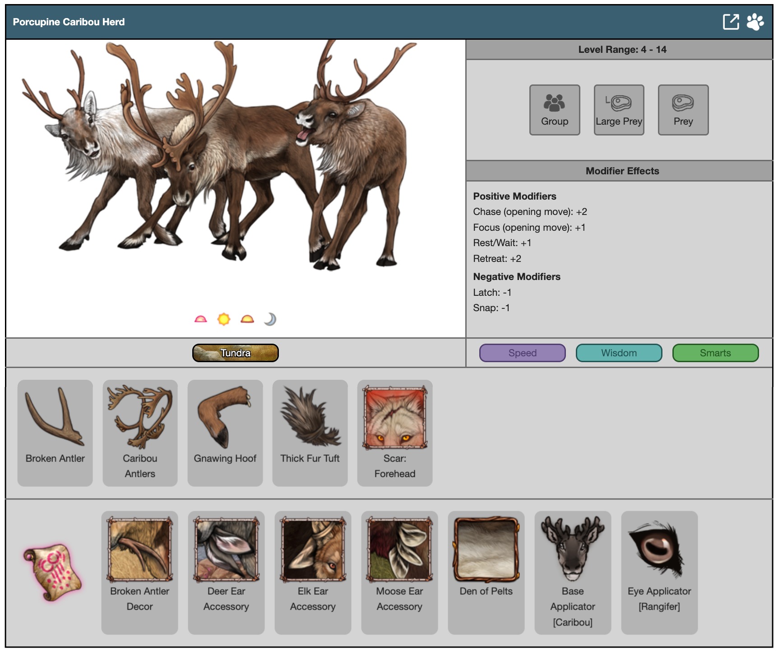Click the paw print icon in header

(x=755, y=22)
